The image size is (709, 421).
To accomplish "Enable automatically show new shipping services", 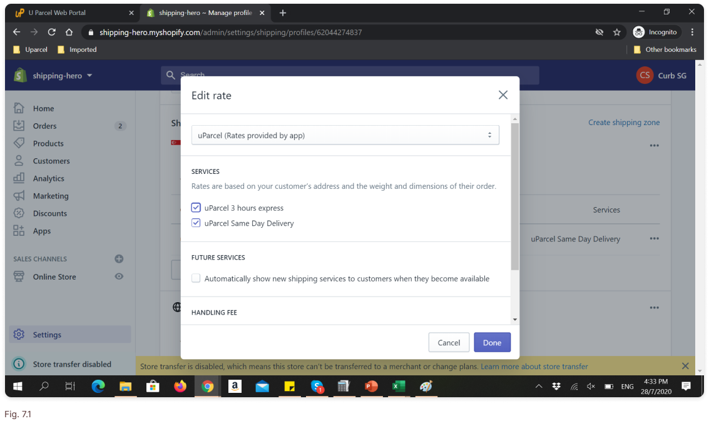I will pyautogui.click(x=196, y=278).
